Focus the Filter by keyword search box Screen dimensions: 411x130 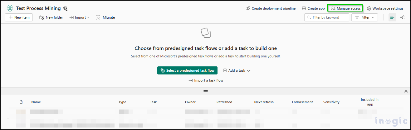pos(327,17)
